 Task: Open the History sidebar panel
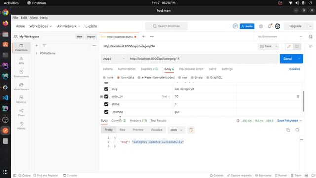21,126
